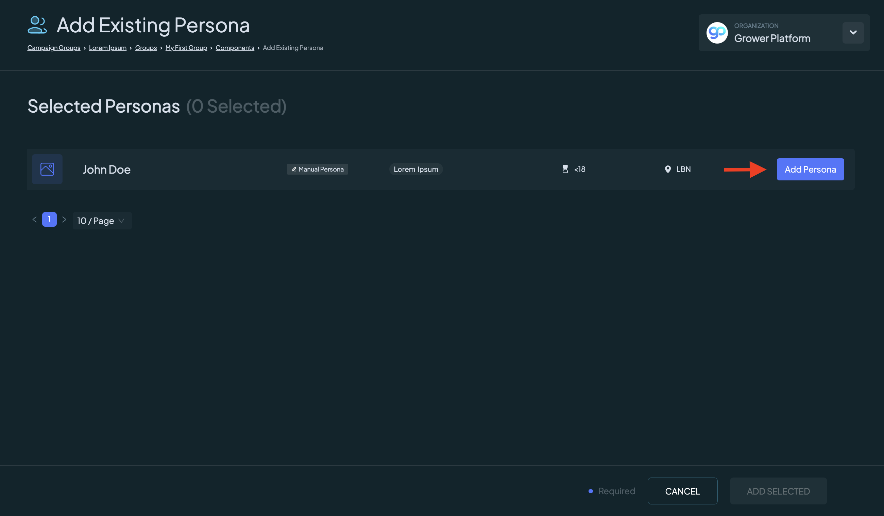Click the Grower Platform organization name
The image size is (884, 516).
pos(772,38)
